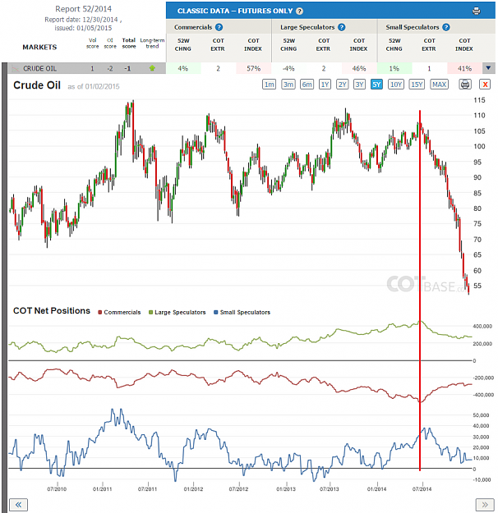Click Large Speculators COT EXTR header

point(324,45)
